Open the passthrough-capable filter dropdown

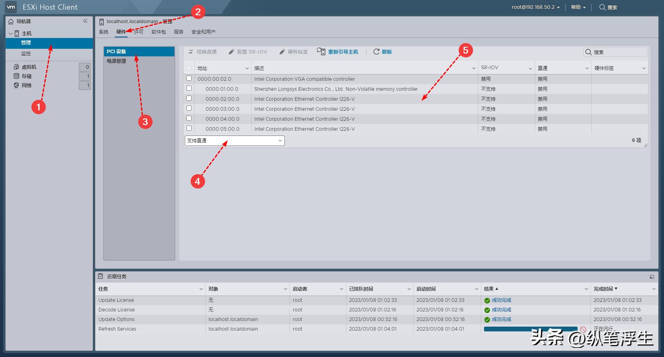[234, 141]
